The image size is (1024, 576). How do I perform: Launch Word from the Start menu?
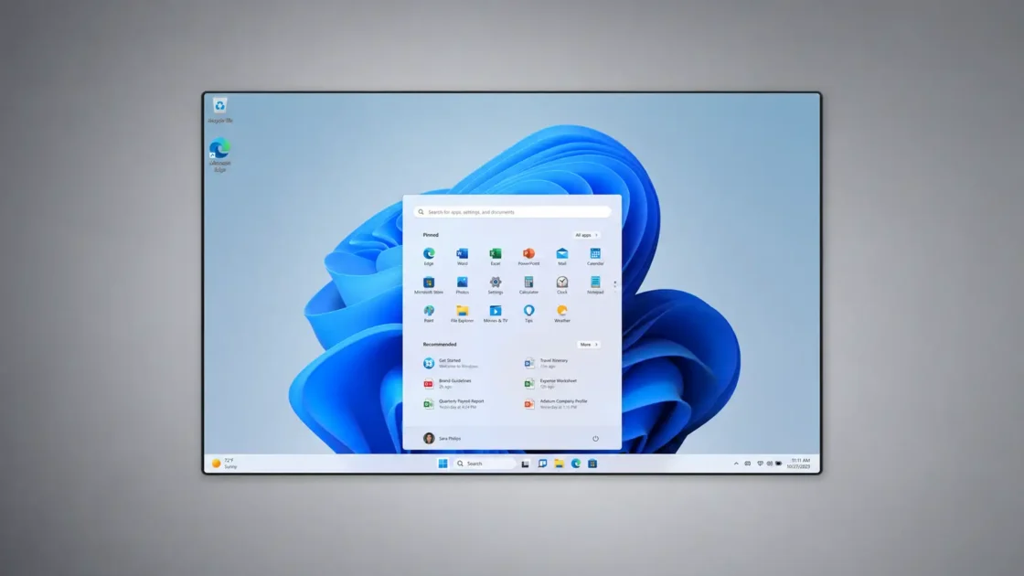(x=462, y=256)
